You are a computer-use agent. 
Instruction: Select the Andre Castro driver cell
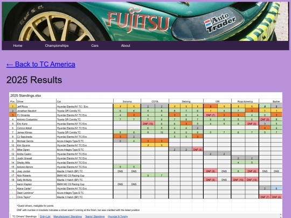[x=36, y=154]
